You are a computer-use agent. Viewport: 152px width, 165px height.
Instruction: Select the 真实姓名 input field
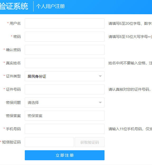[65, 63]
